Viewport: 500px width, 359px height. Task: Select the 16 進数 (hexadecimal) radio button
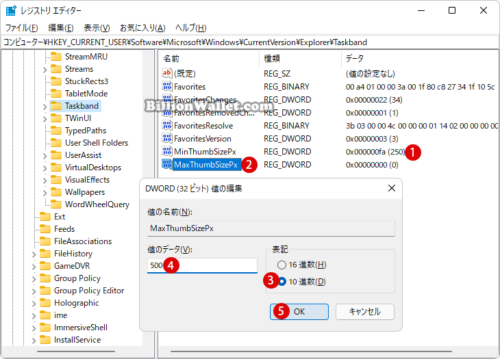282,265
